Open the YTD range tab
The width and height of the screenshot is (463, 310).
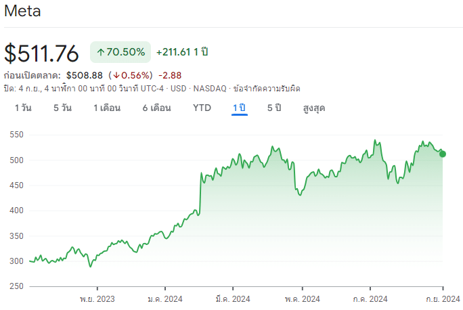coord(202,108)
